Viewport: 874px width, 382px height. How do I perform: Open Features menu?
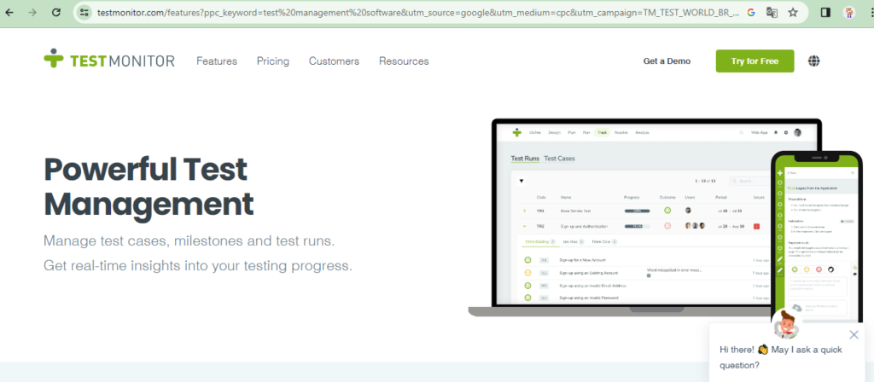pyautogui.click(x=217, y=61)
